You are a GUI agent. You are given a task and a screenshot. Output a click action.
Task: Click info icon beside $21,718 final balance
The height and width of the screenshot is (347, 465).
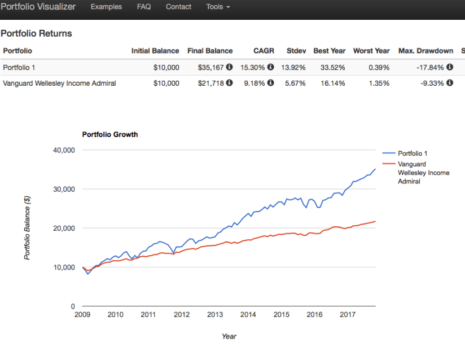tap(230, 83)
